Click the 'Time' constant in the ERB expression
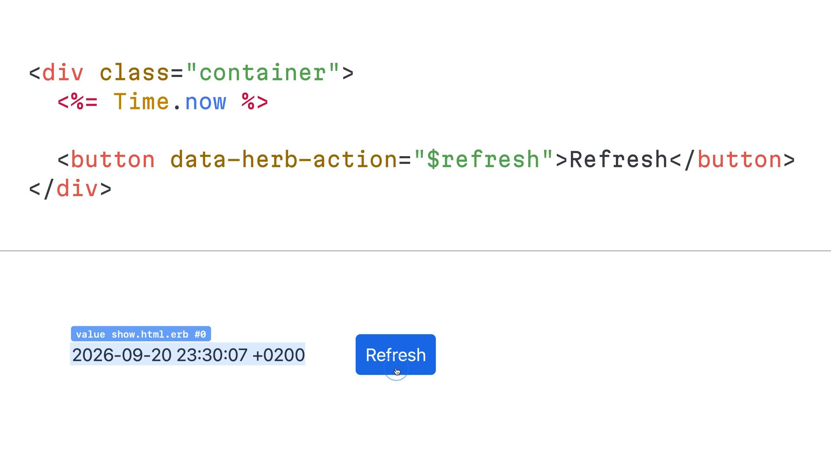Viewport: 831px width, 467px height. [x=142, y=102]
